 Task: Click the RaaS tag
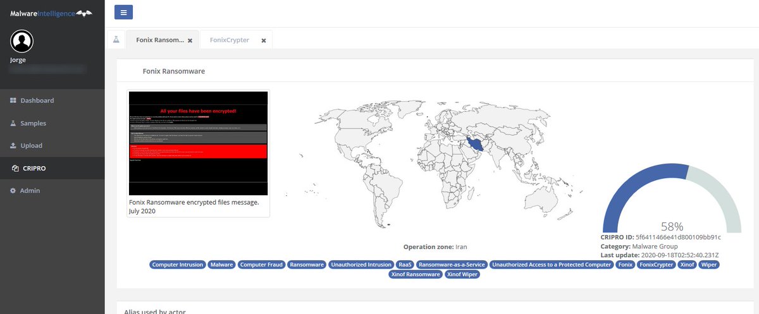tap(405, 265)
